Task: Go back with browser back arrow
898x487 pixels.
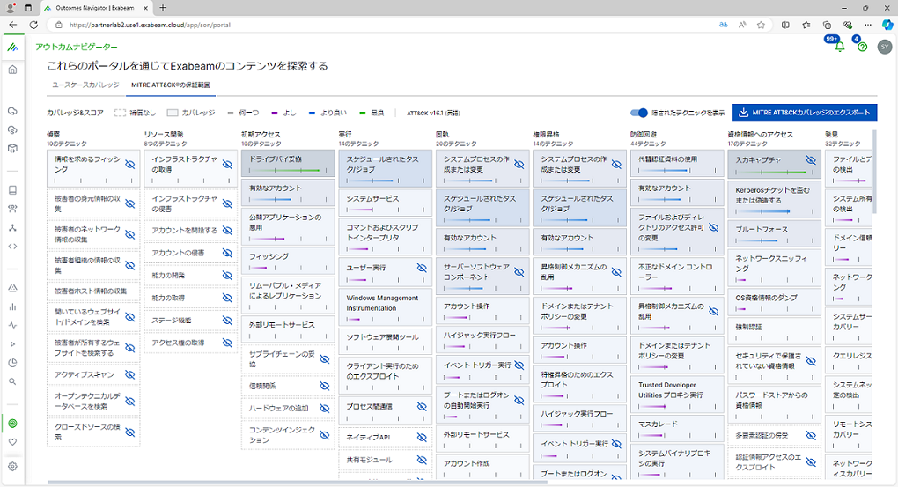Action: click(12, 25)
